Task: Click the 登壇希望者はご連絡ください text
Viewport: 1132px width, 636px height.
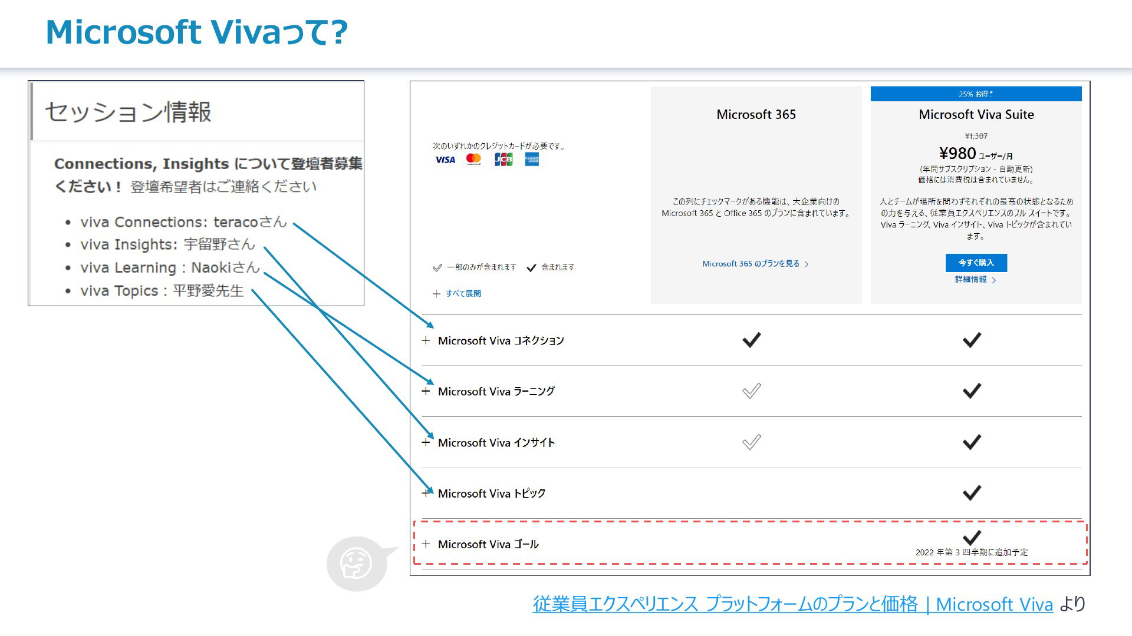Action: coord(223,187)
